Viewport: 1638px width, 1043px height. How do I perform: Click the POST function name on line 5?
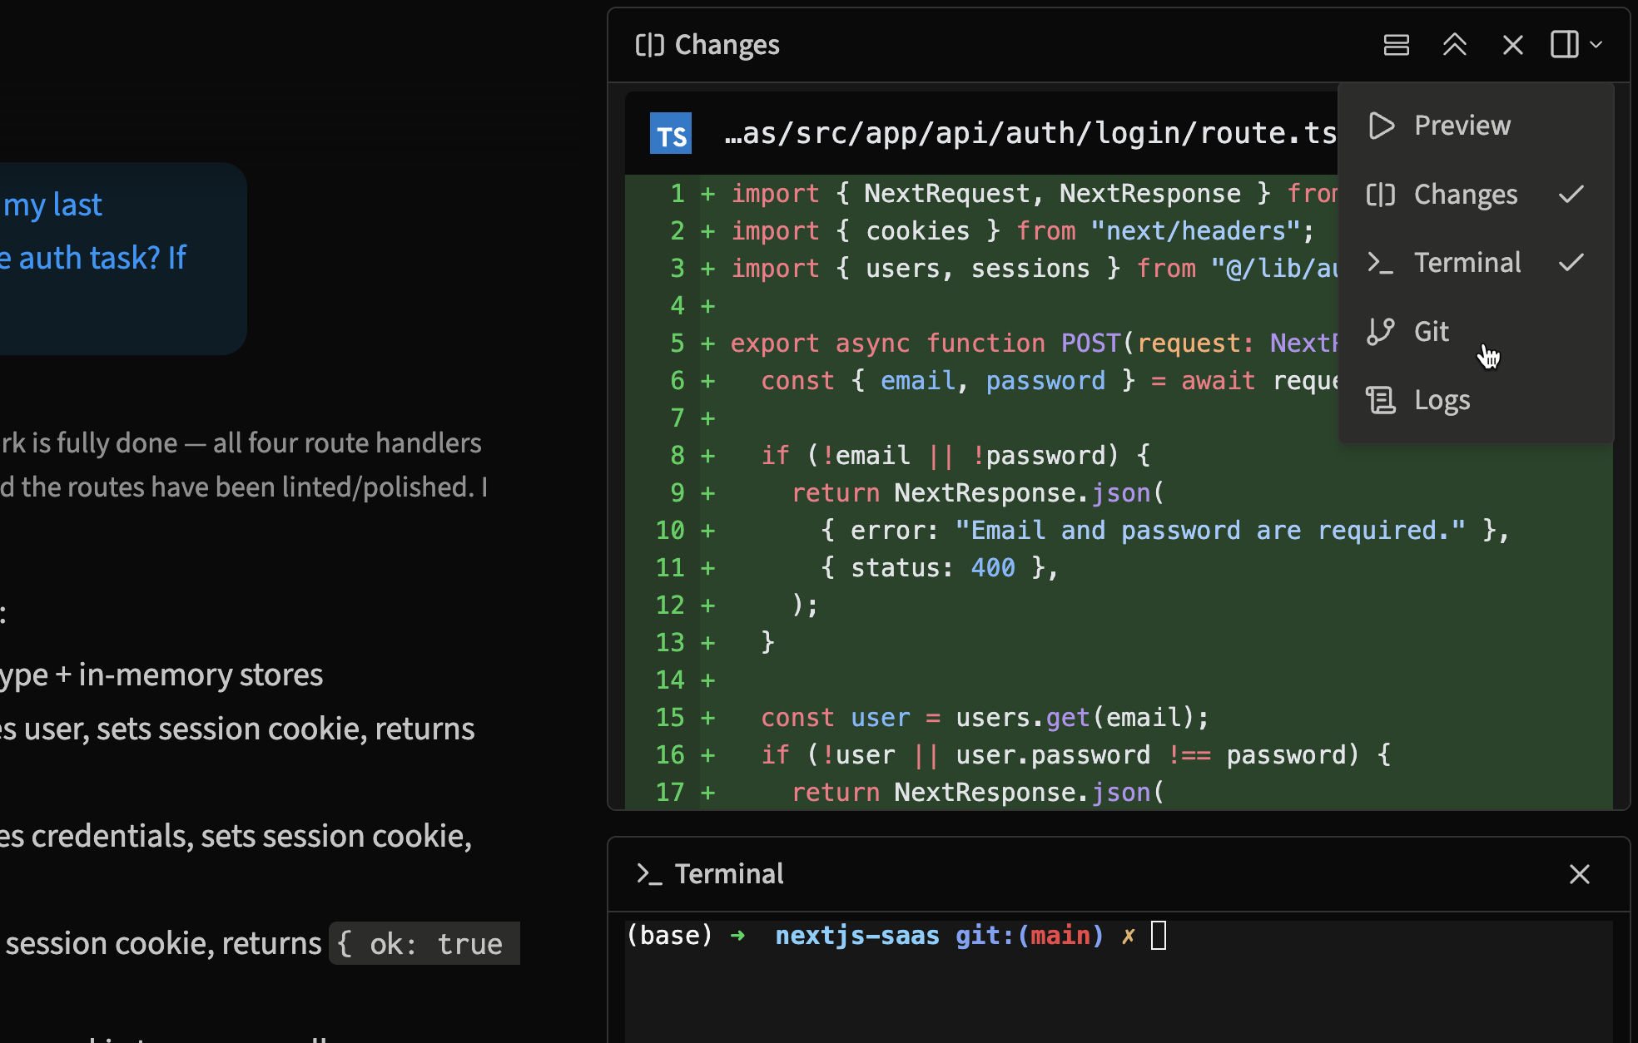[1091, 344]
